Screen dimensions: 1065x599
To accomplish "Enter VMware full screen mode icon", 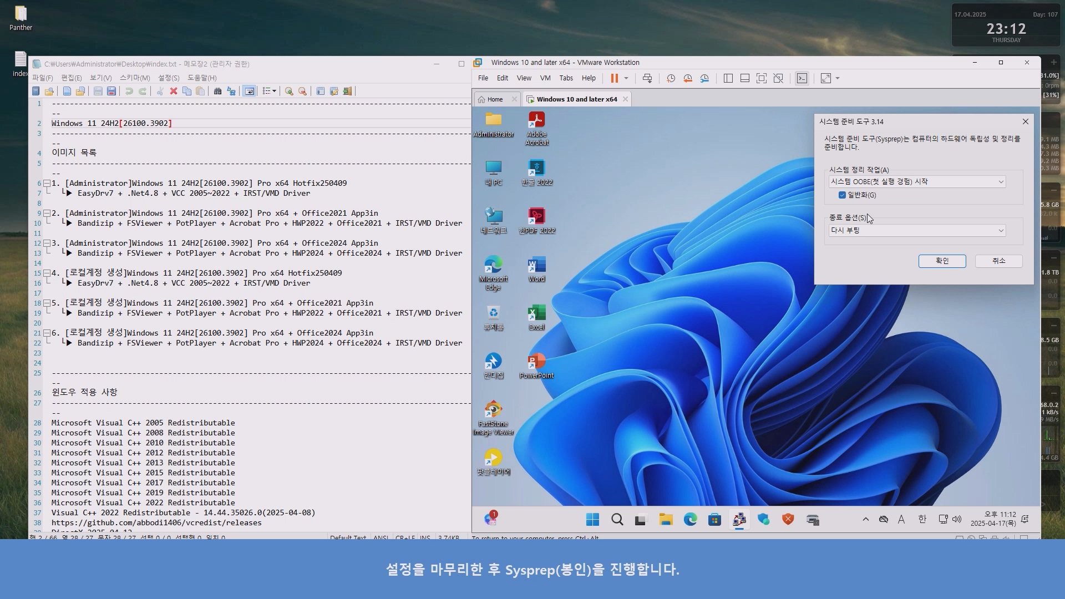I will (x=762, y=78).
